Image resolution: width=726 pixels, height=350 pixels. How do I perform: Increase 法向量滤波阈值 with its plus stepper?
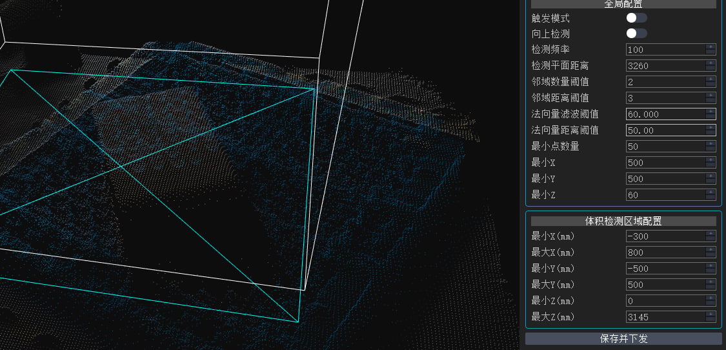tap(711, 111)
